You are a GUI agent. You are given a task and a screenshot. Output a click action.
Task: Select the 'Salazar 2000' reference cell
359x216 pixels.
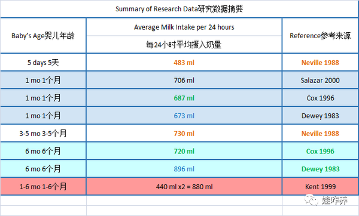(x=320, y=80)
